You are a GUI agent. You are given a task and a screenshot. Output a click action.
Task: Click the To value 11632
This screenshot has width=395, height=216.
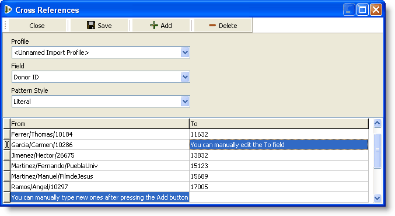279,134
